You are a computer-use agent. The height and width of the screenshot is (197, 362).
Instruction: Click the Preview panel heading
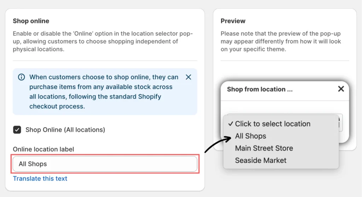tap(233, 21)
